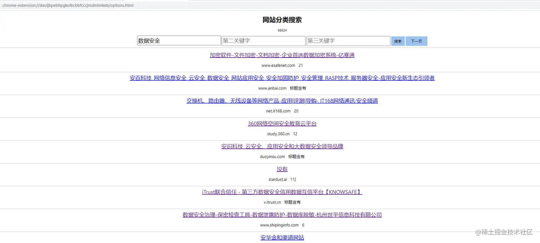540x243 pixels.
Task: Click the net.it168.com domain text
Action: [278, 111]
